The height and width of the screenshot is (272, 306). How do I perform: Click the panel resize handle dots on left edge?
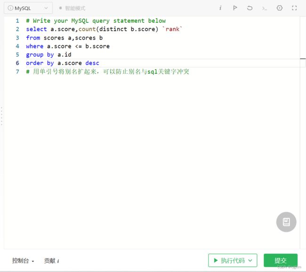point(1,116)
